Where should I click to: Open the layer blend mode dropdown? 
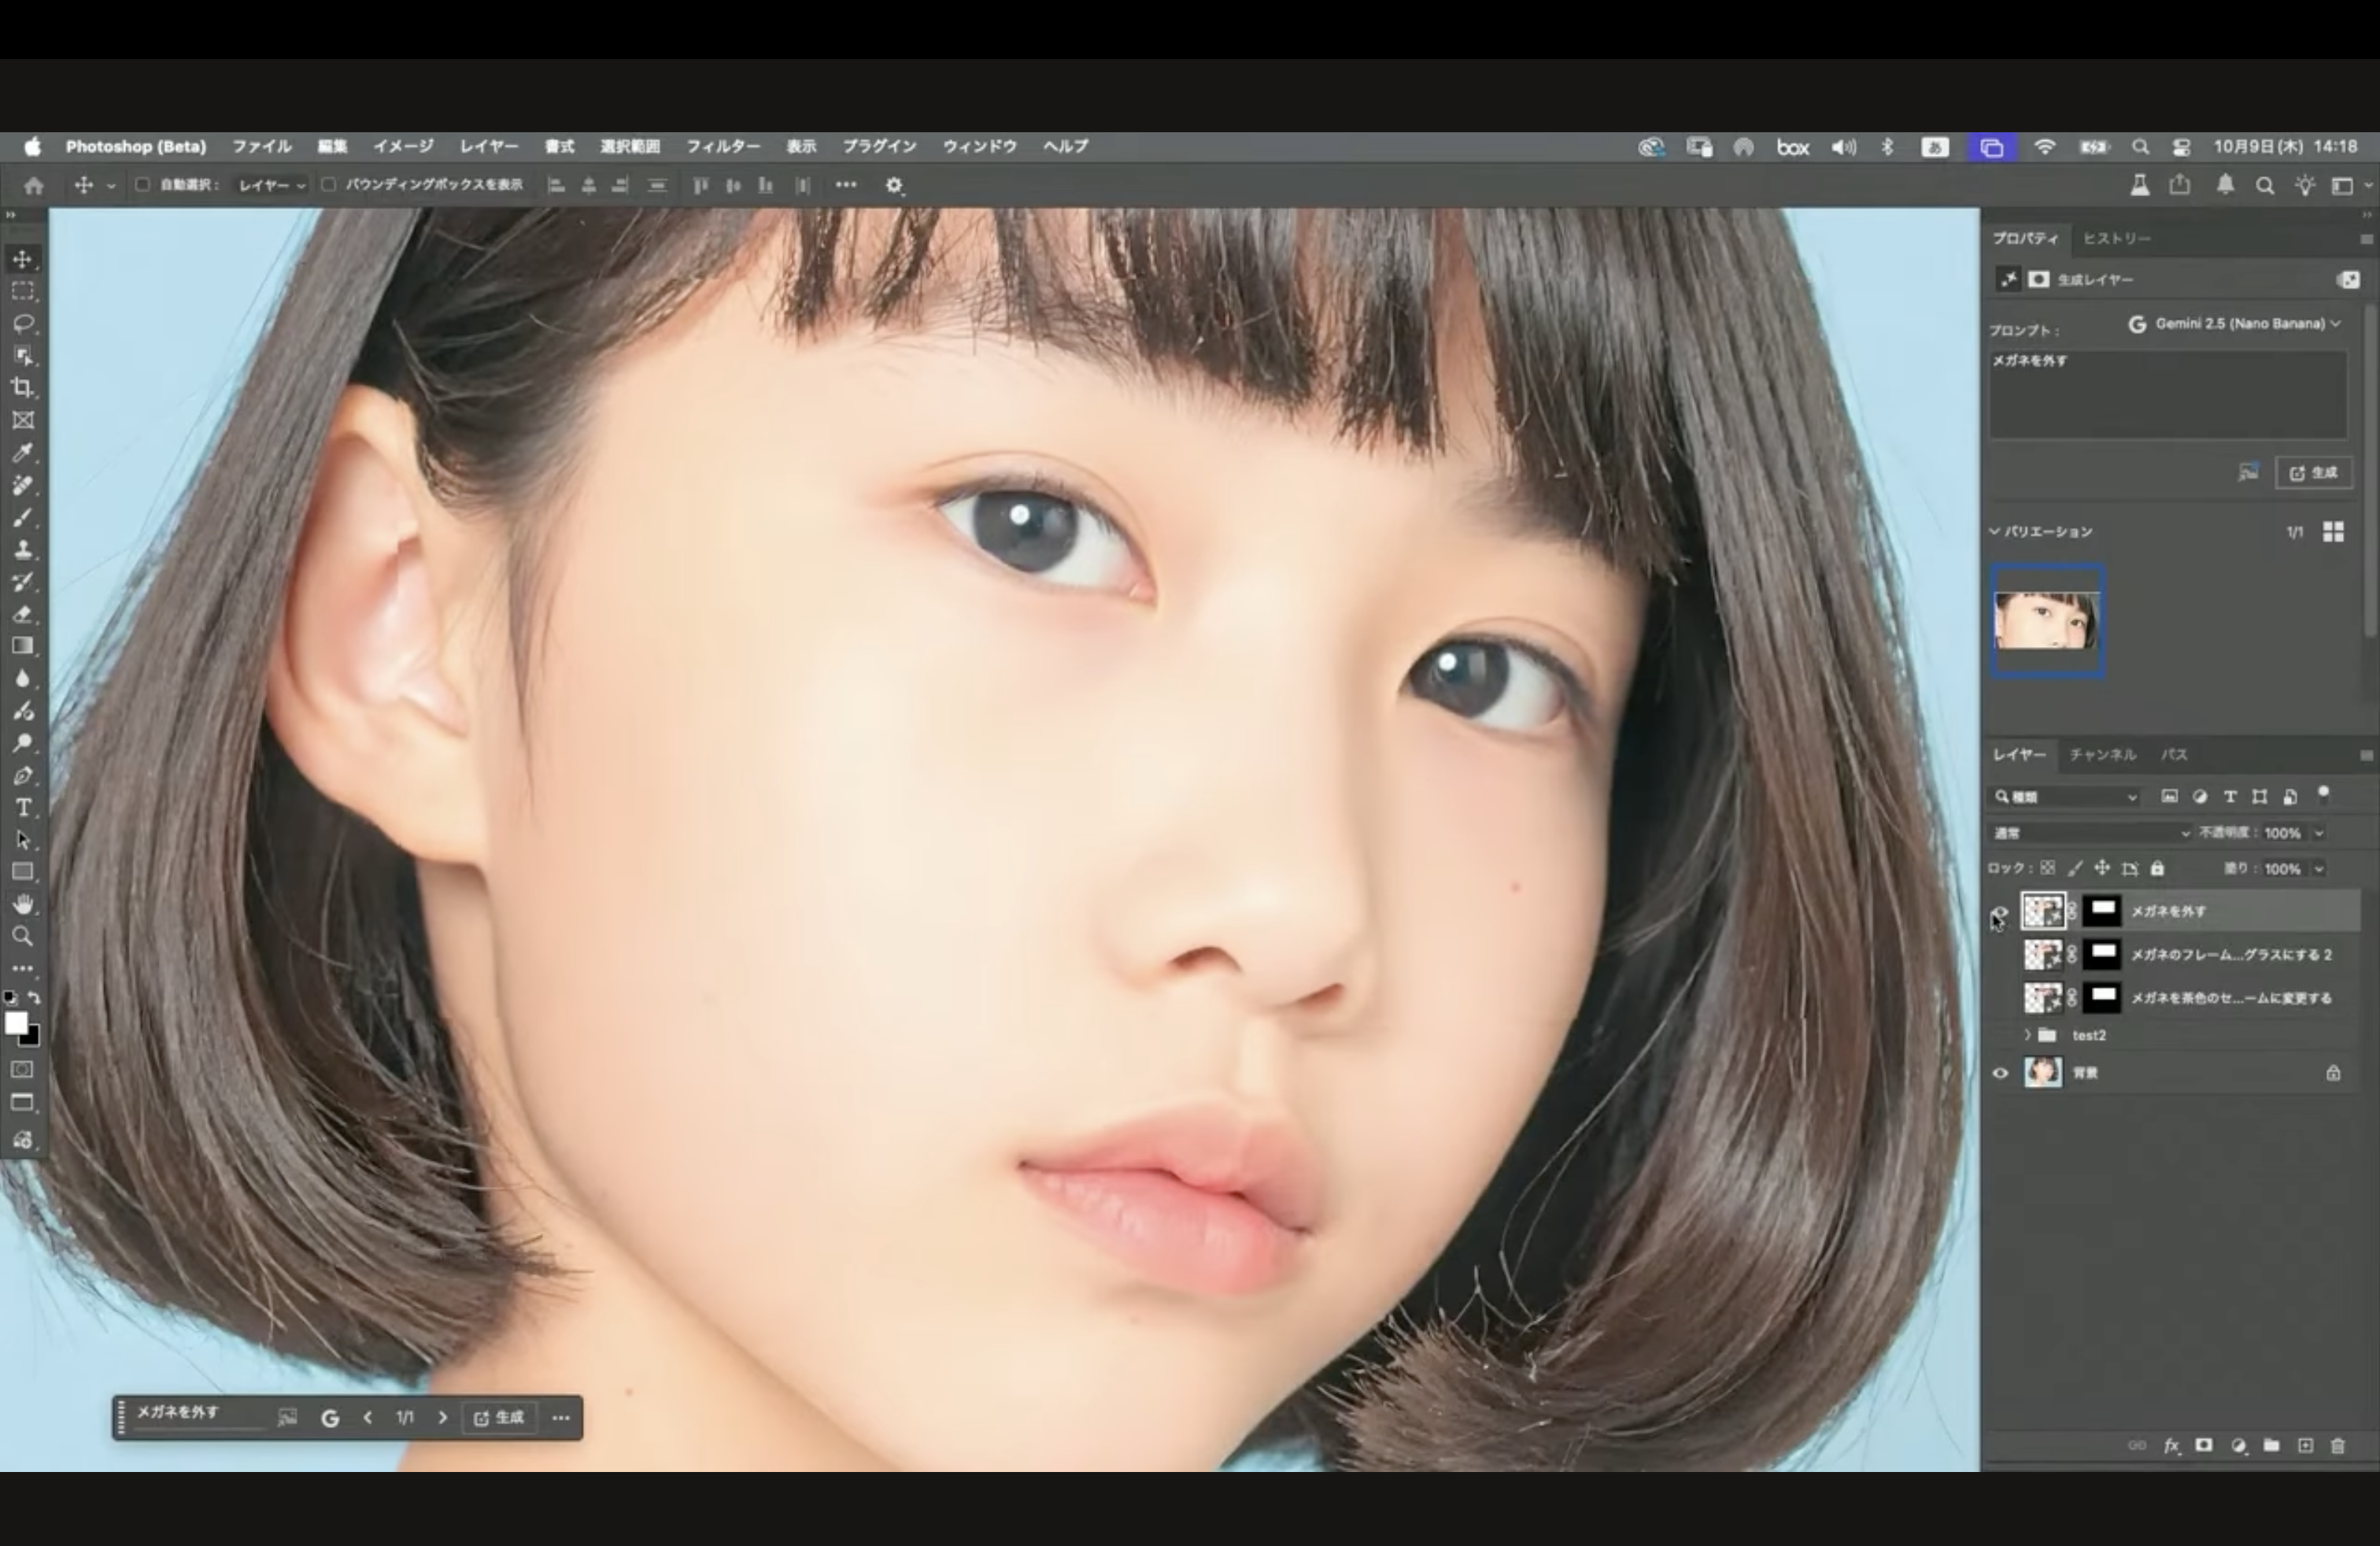click(2090, 833)
